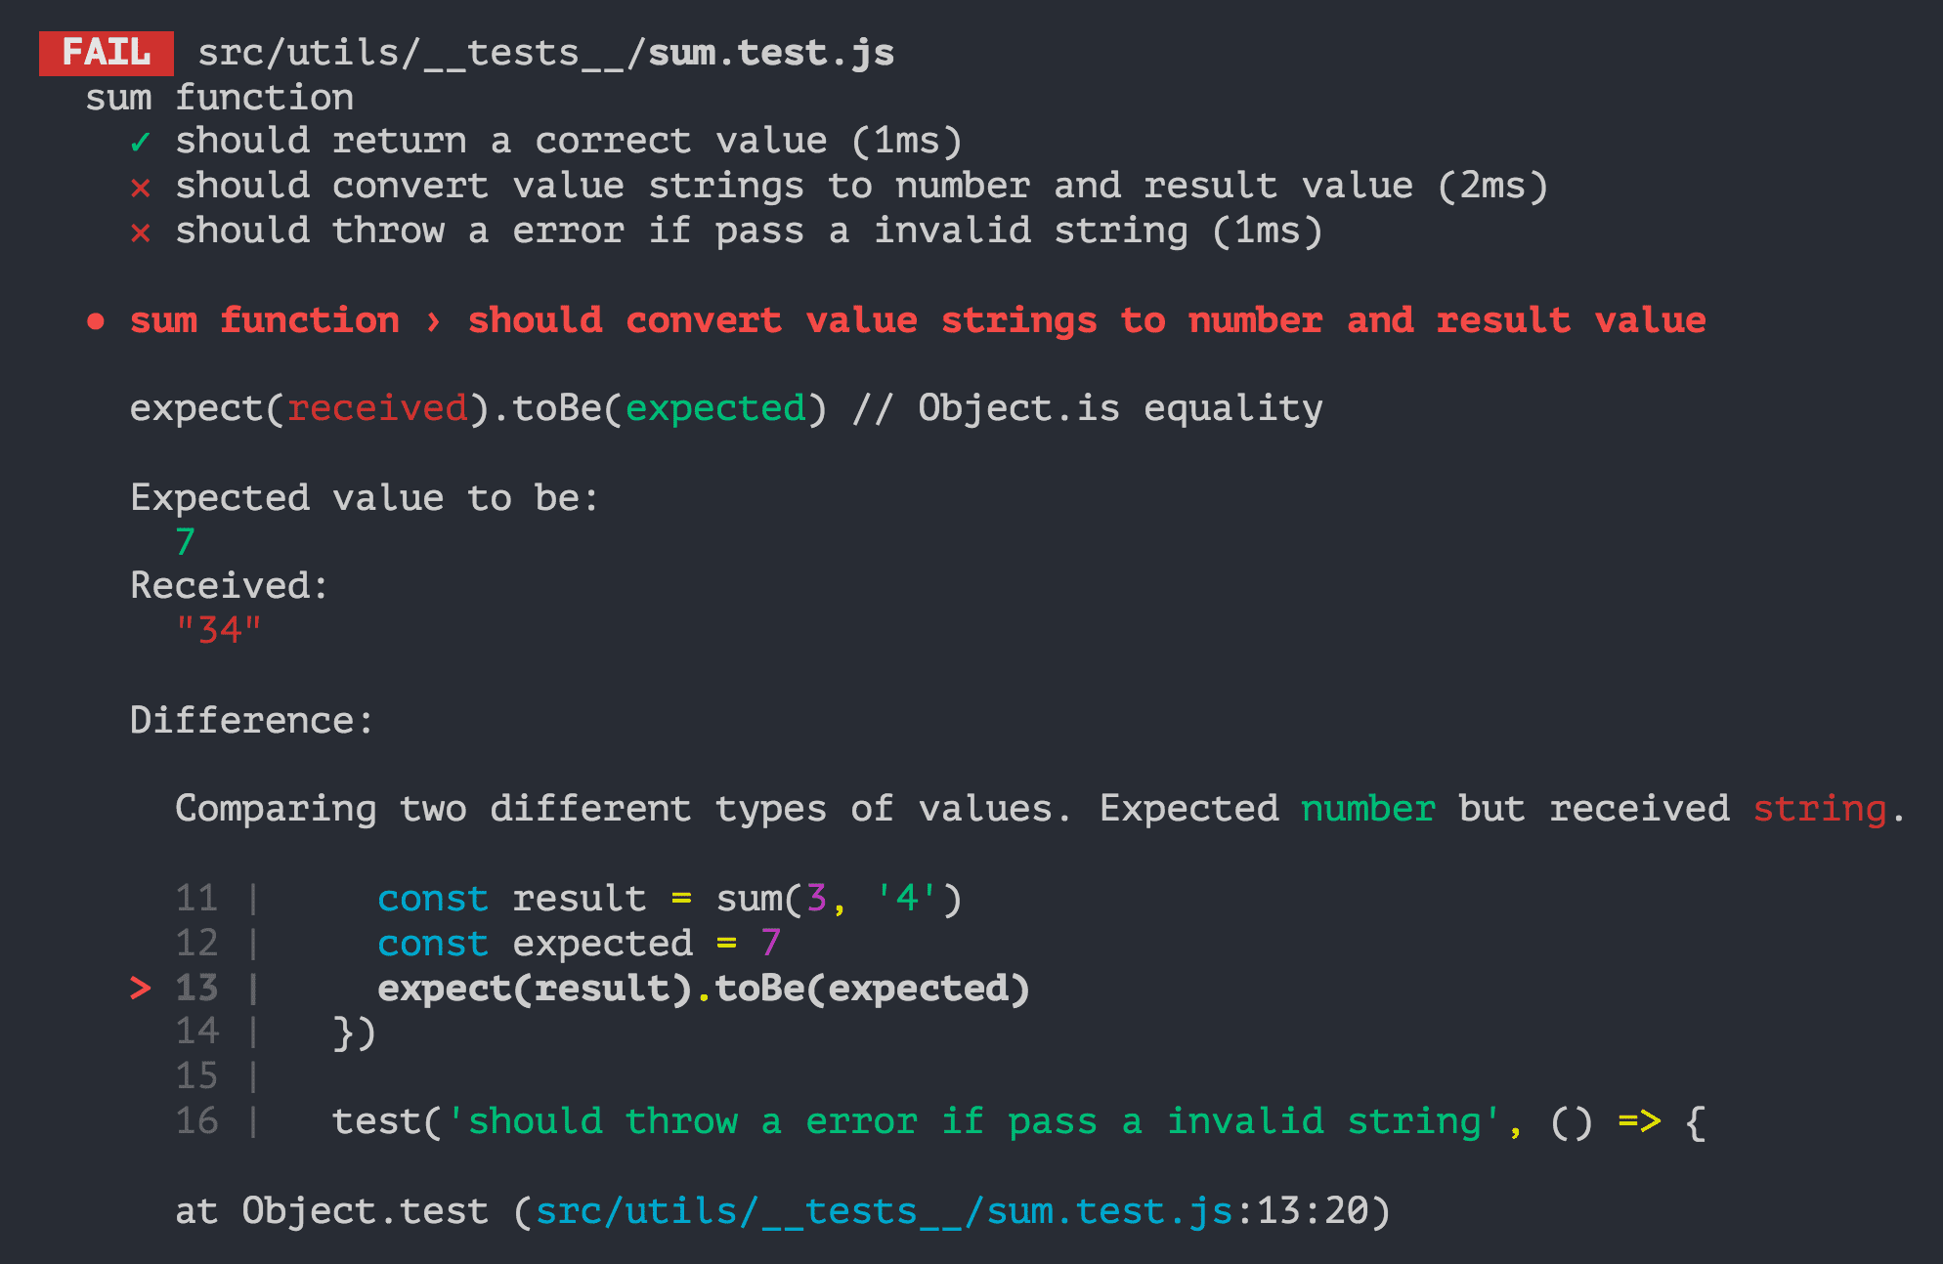1943x1264 pixels.
Task: Click the green checkmark for passing test
Action: click(x=140, y=143)
